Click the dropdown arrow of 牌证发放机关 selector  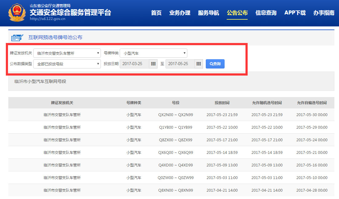(97, 53)
